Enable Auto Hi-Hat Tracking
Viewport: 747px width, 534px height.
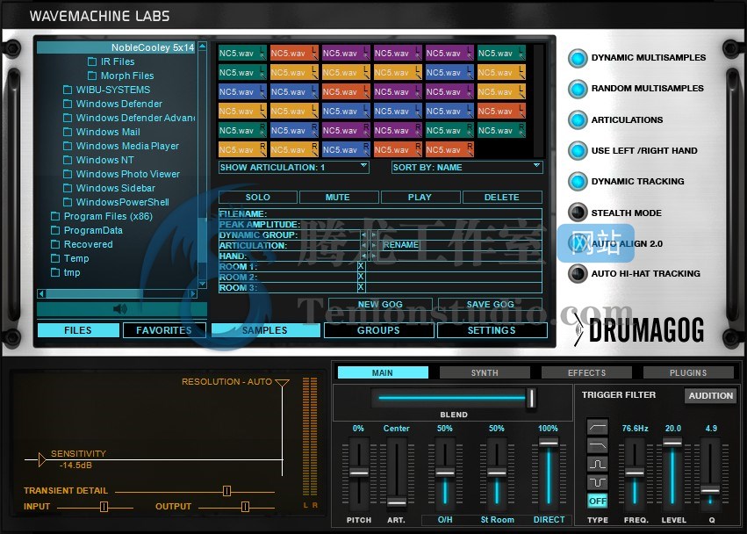coord(577,274)
